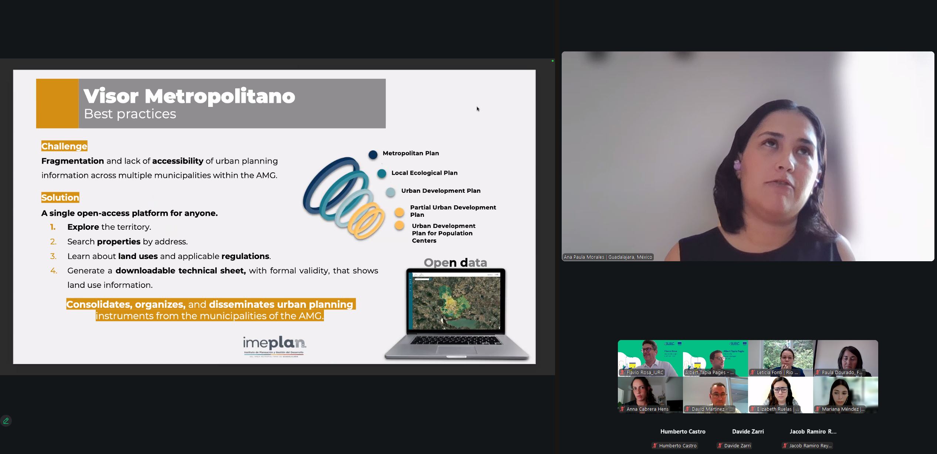Click the green annotate pencil icon
Image resolution: width=937 pixels, height=454 pixels.
tap(6, 421)
